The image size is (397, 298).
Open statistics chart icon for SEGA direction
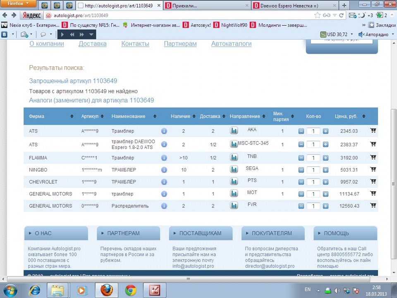tap(234, 169)
